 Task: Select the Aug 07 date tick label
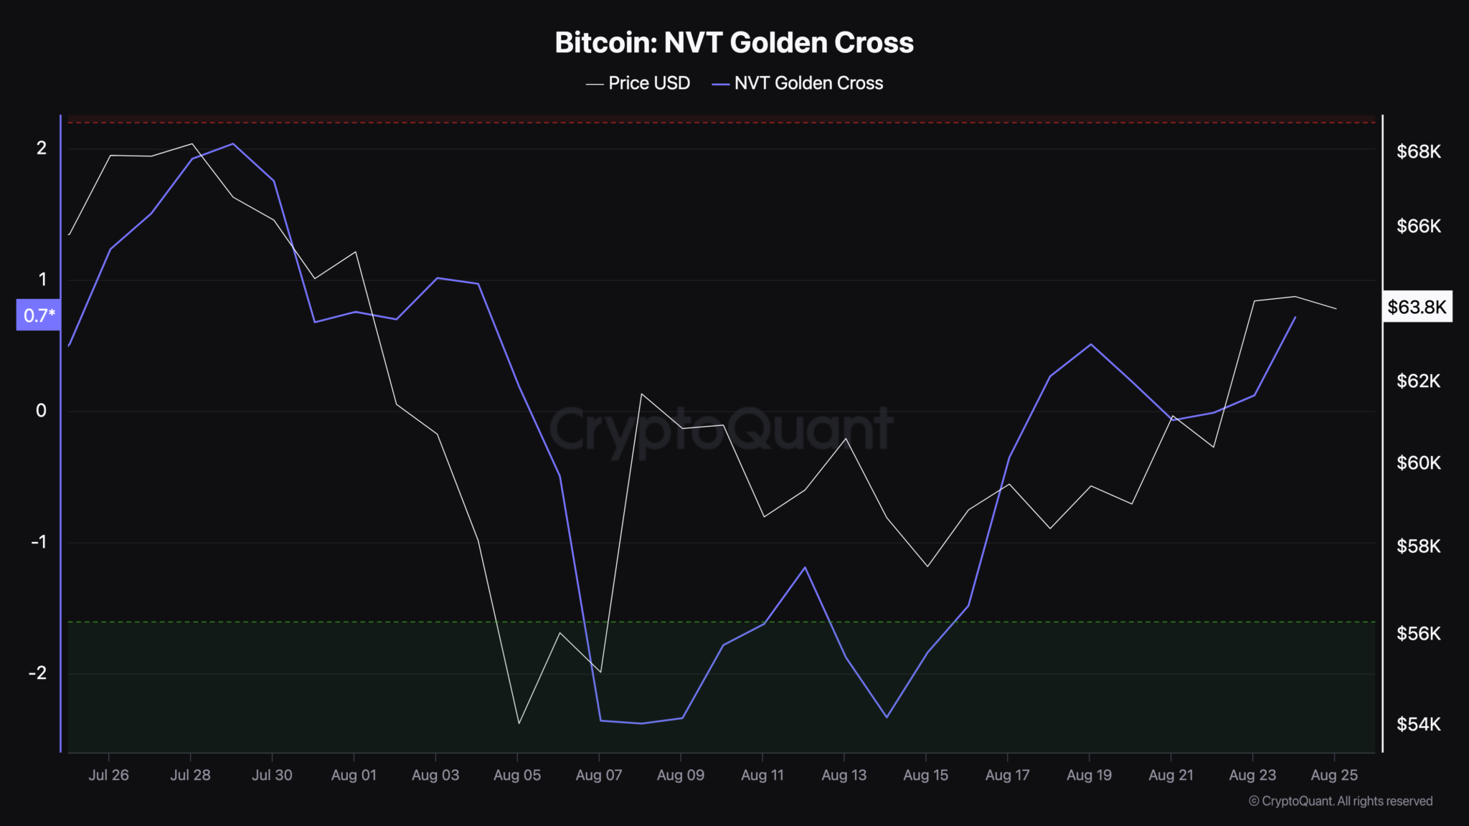pyautogui.click(x=598, y=775)
